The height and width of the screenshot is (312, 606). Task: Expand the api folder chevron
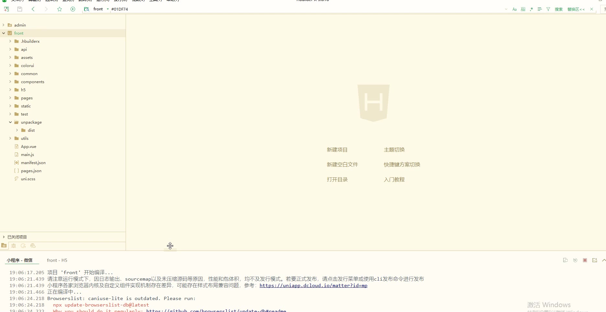point(10,49)
